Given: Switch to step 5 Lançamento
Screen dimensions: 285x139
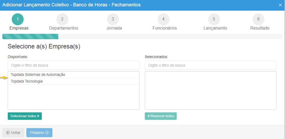Looking at the screenshot, I should pos(214,19).
